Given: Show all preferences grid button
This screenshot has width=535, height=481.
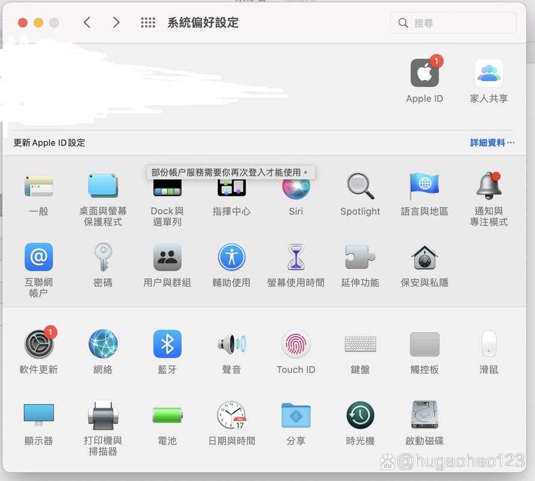Looking at the screenshot, I should tap(147, 23).
